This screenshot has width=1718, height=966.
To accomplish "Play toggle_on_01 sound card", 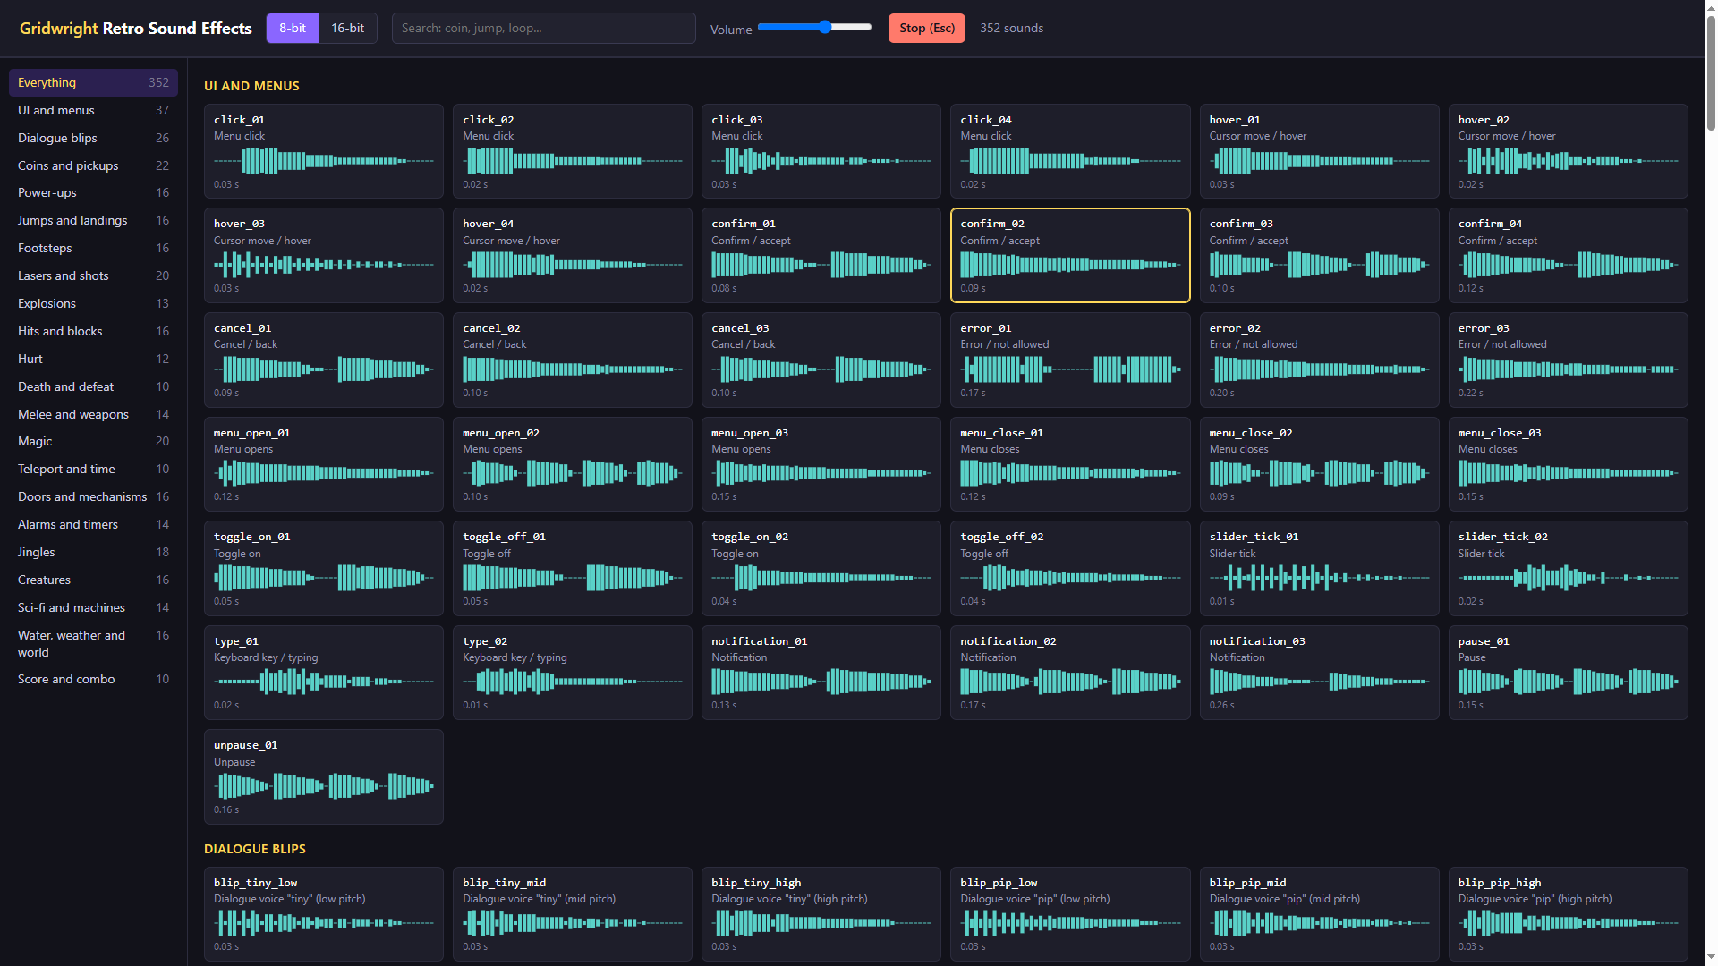I will (x=324, y=568).
